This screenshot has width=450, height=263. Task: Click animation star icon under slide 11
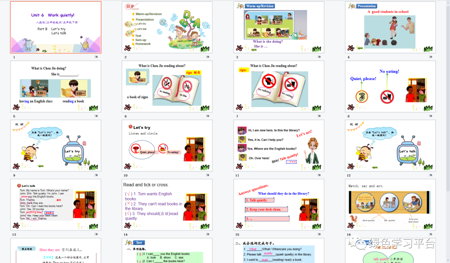coord(319,175)
